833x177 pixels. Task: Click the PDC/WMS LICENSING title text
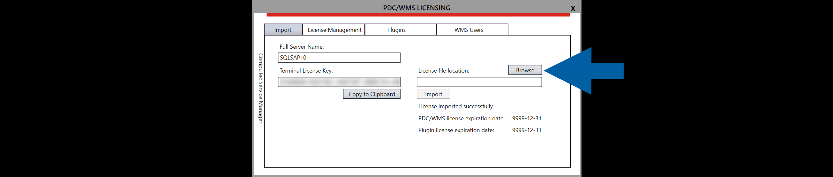tap(416, 8)
